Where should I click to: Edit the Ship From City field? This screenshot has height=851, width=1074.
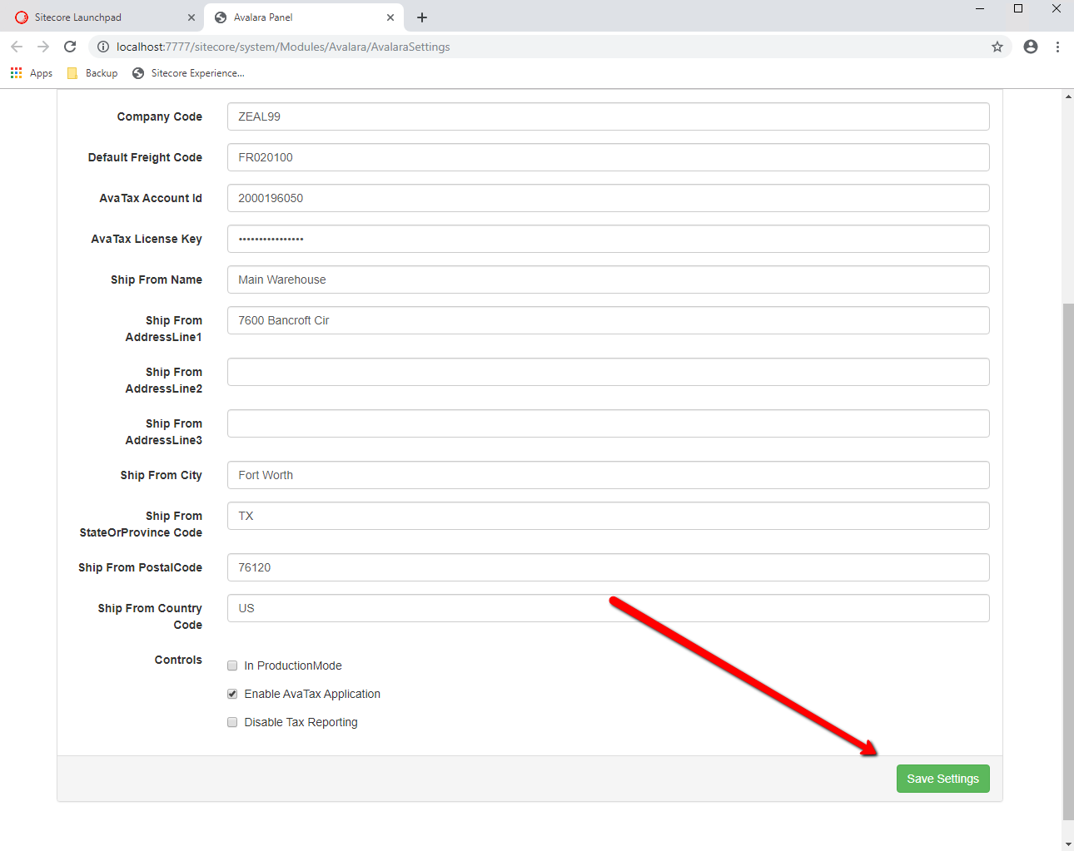[608, 475]
